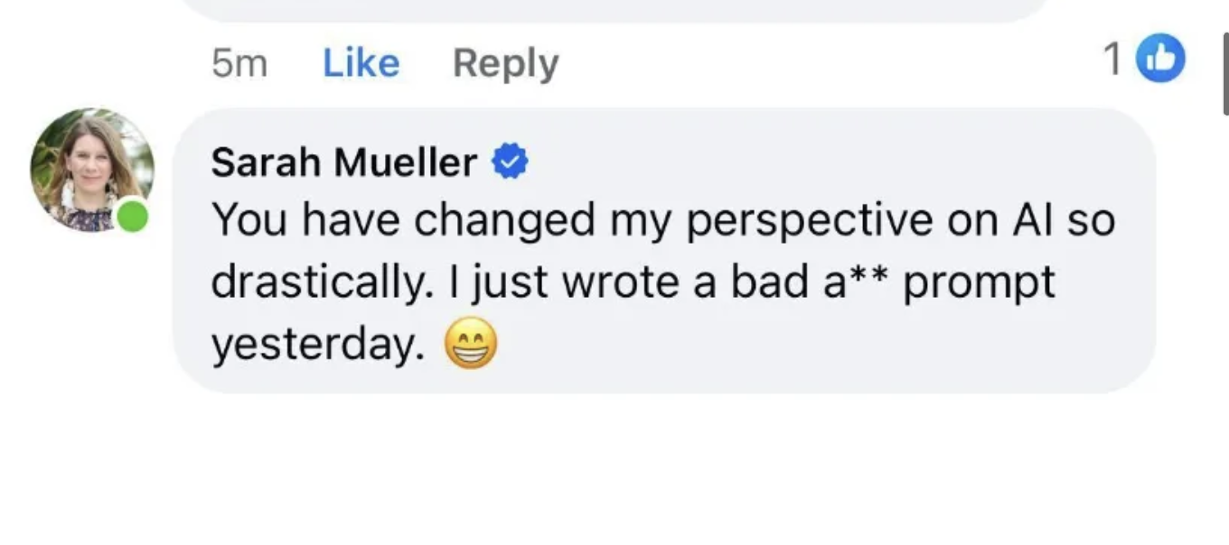Click the 5m timestamp on the comment

[x=239, y=62]
